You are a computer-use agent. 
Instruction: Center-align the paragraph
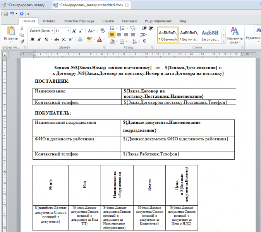pyautogui.click(x=119, y=35)
